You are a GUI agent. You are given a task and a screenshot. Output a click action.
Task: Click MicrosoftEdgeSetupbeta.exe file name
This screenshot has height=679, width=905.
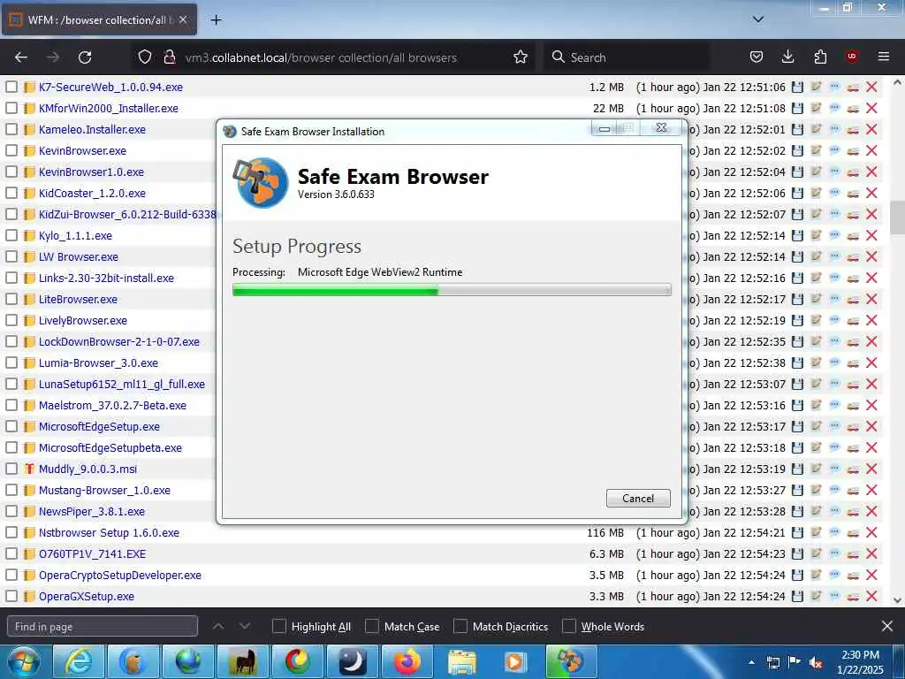110,448
